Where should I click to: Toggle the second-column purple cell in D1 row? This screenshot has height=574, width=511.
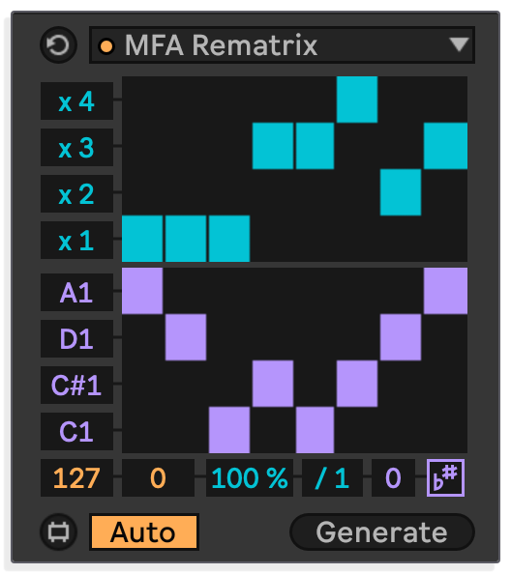pyautogui.click(x=186, y=337)
